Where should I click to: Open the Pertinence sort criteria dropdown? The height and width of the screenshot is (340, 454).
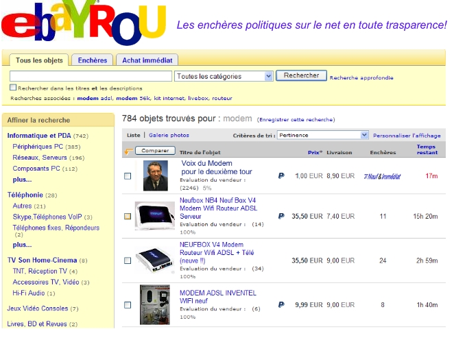pos(322,135)
